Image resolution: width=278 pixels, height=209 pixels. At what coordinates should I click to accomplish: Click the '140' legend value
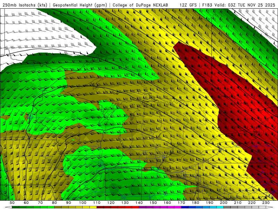139,203
